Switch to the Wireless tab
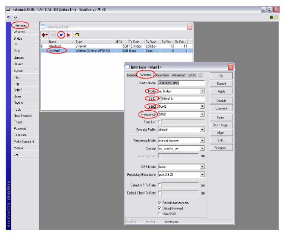This screenshot has width=283, height=237. click(145, 74)
